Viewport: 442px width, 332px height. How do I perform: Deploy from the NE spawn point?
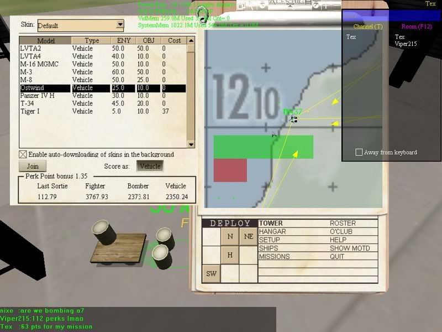tap(248, 236)
